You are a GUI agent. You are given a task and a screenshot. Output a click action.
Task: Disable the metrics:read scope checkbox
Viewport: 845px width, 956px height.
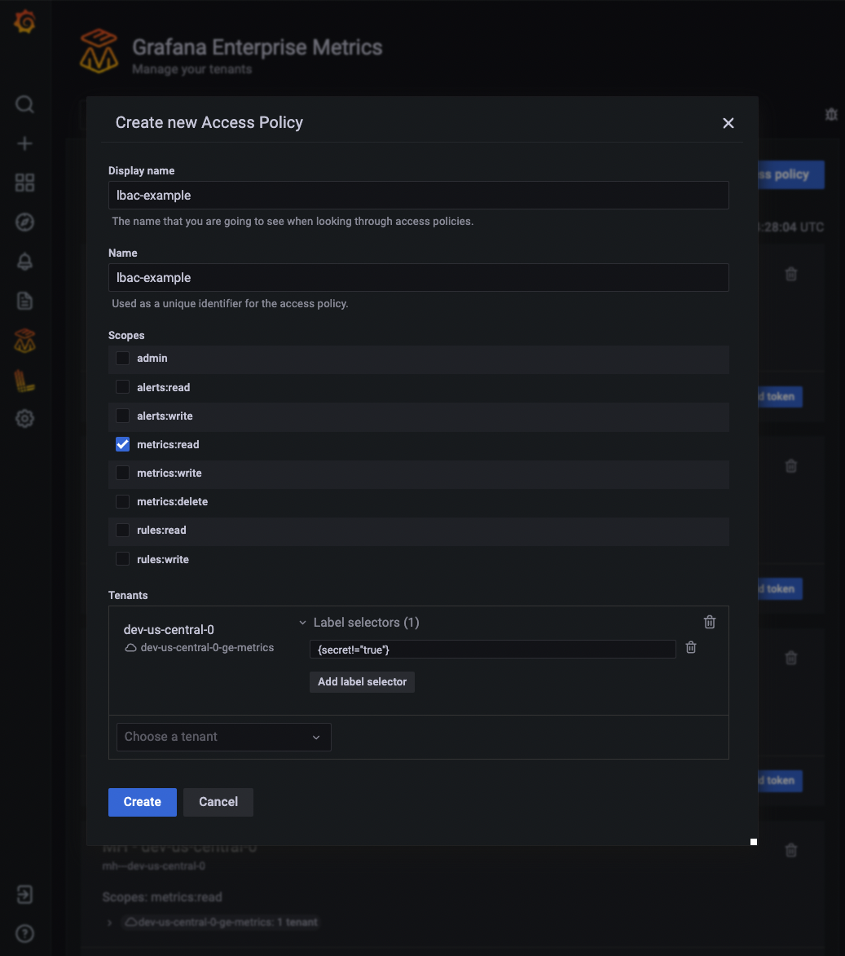pos(122,443)
